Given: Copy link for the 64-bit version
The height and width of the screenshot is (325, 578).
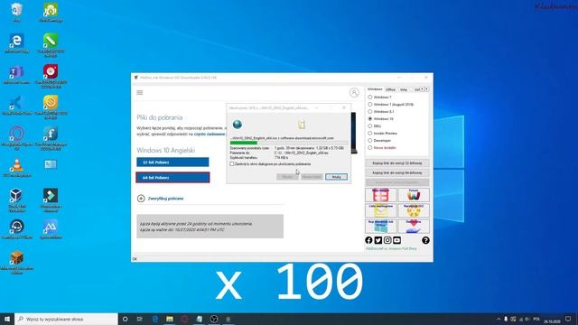Looking at the screenshot, I should click(397, 172).
